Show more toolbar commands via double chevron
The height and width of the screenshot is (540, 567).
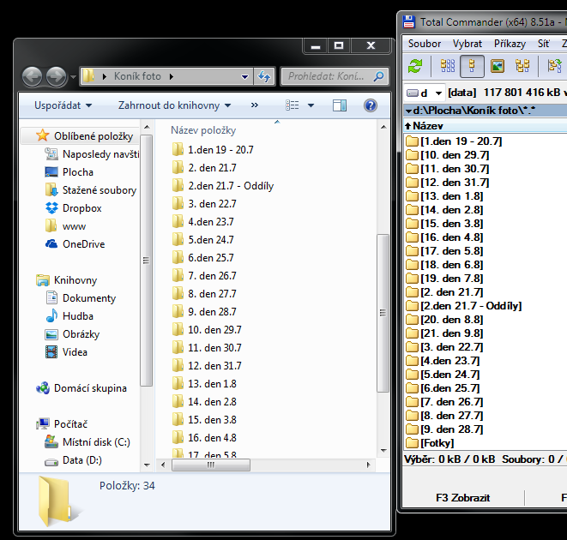255,105
